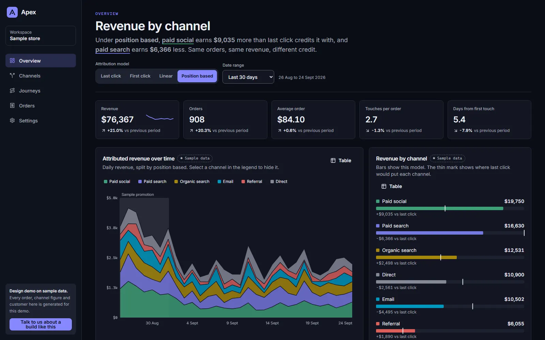Screen dimensions: 545x340
Task: Click the Revenue sparkline chart
Action: click(160, 117)
